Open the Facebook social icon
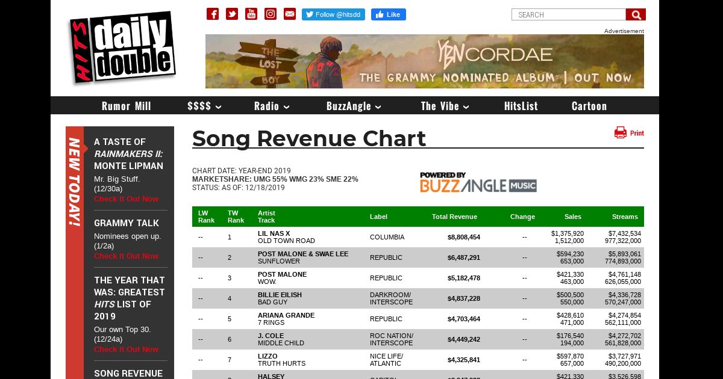Image resolution: width=723 pixels, height=379 pixels. point(213,14)
